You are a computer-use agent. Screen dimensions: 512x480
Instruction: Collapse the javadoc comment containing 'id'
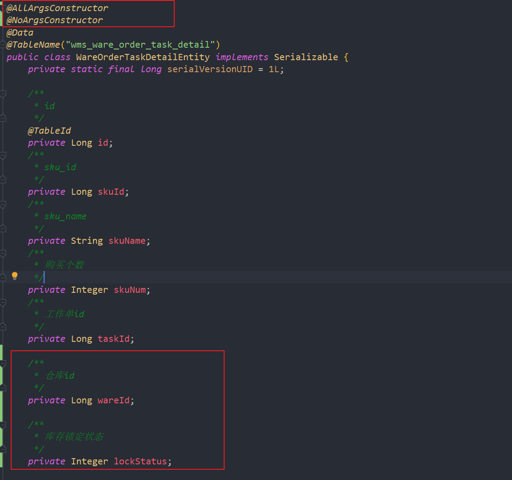[x=3, y=94]
